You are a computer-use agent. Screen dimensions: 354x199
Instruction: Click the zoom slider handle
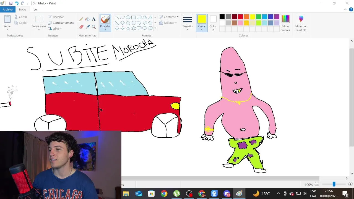pos(334,184)
